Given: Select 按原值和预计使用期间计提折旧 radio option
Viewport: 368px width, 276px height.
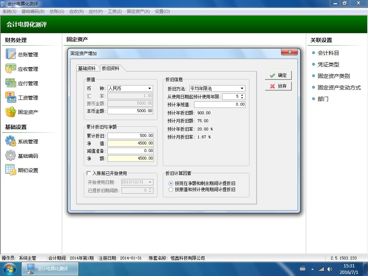Looking at the screenshot, I should [171, 189].
